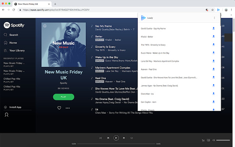Click the Spotify page scrollbar
The height and width of the screenshot is (147, 235).
[234, 25]
